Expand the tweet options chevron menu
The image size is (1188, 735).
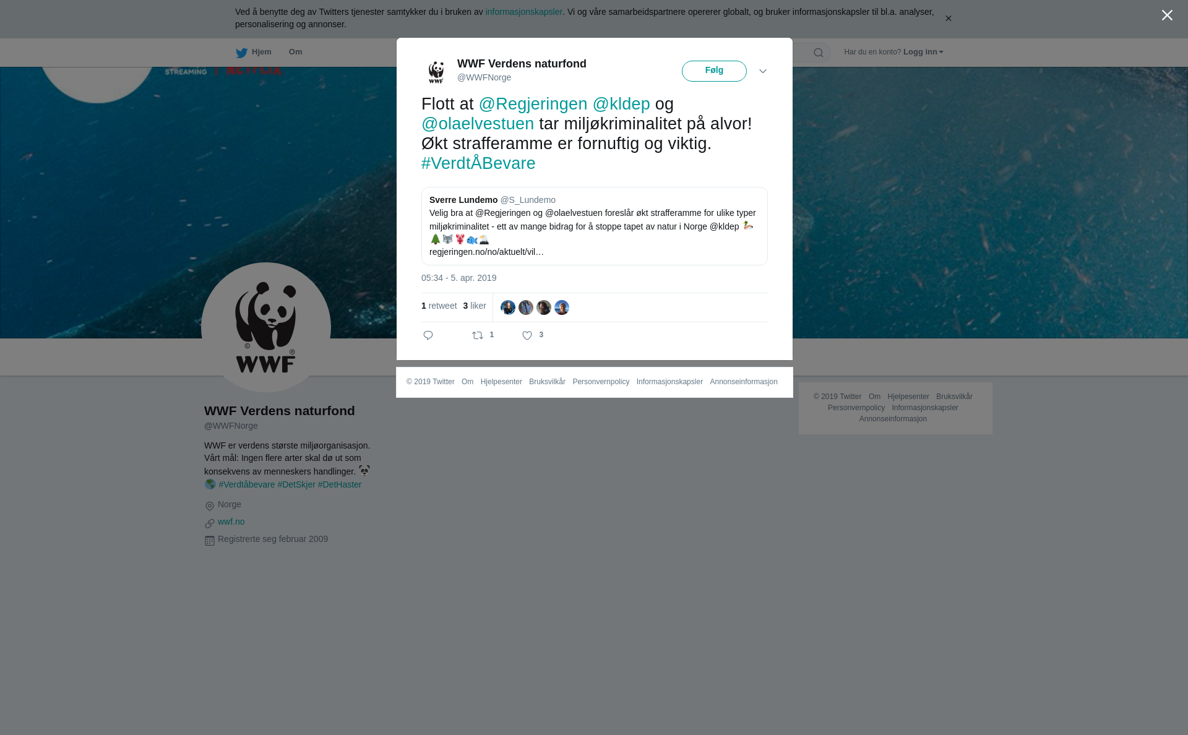click(x=763, y=71)
